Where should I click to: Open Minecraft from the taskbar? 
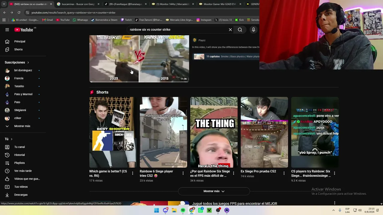pos(209,210)
